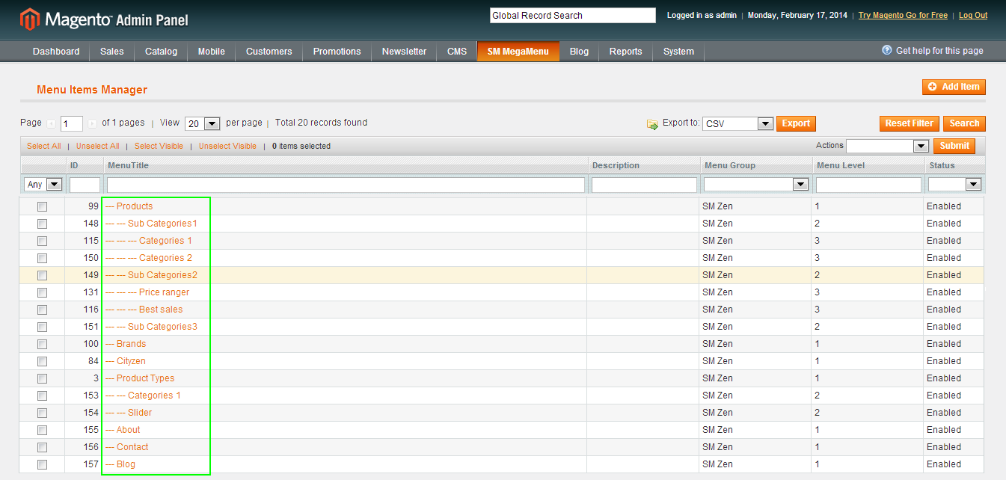Open the Dashboard menu

click(x=56, y=52)
